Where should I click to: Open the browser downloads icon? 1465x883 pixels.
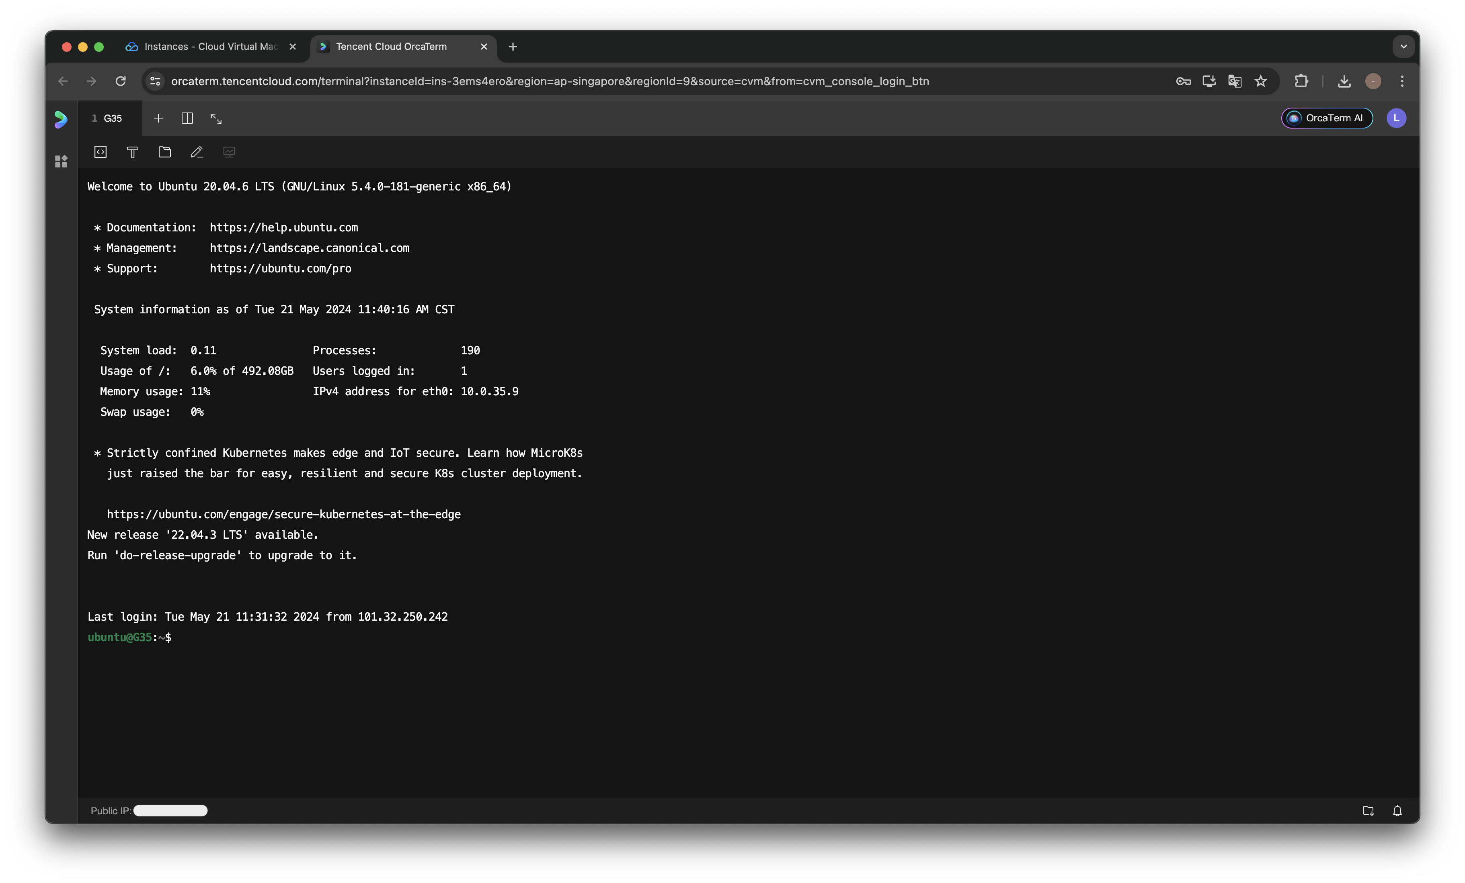[1344, 82]
